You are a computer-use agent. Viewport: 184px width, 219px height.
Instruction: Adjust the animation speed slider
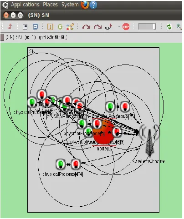147,27
